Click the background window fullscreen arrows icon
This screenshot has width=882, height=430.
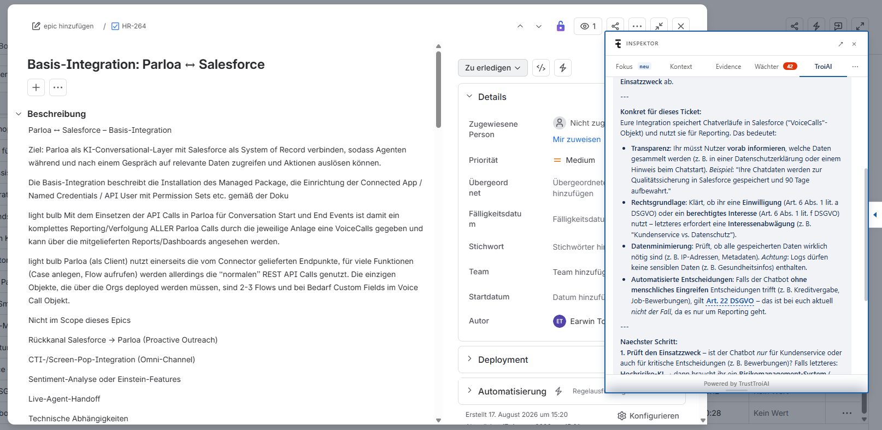[x=860, y=26]
